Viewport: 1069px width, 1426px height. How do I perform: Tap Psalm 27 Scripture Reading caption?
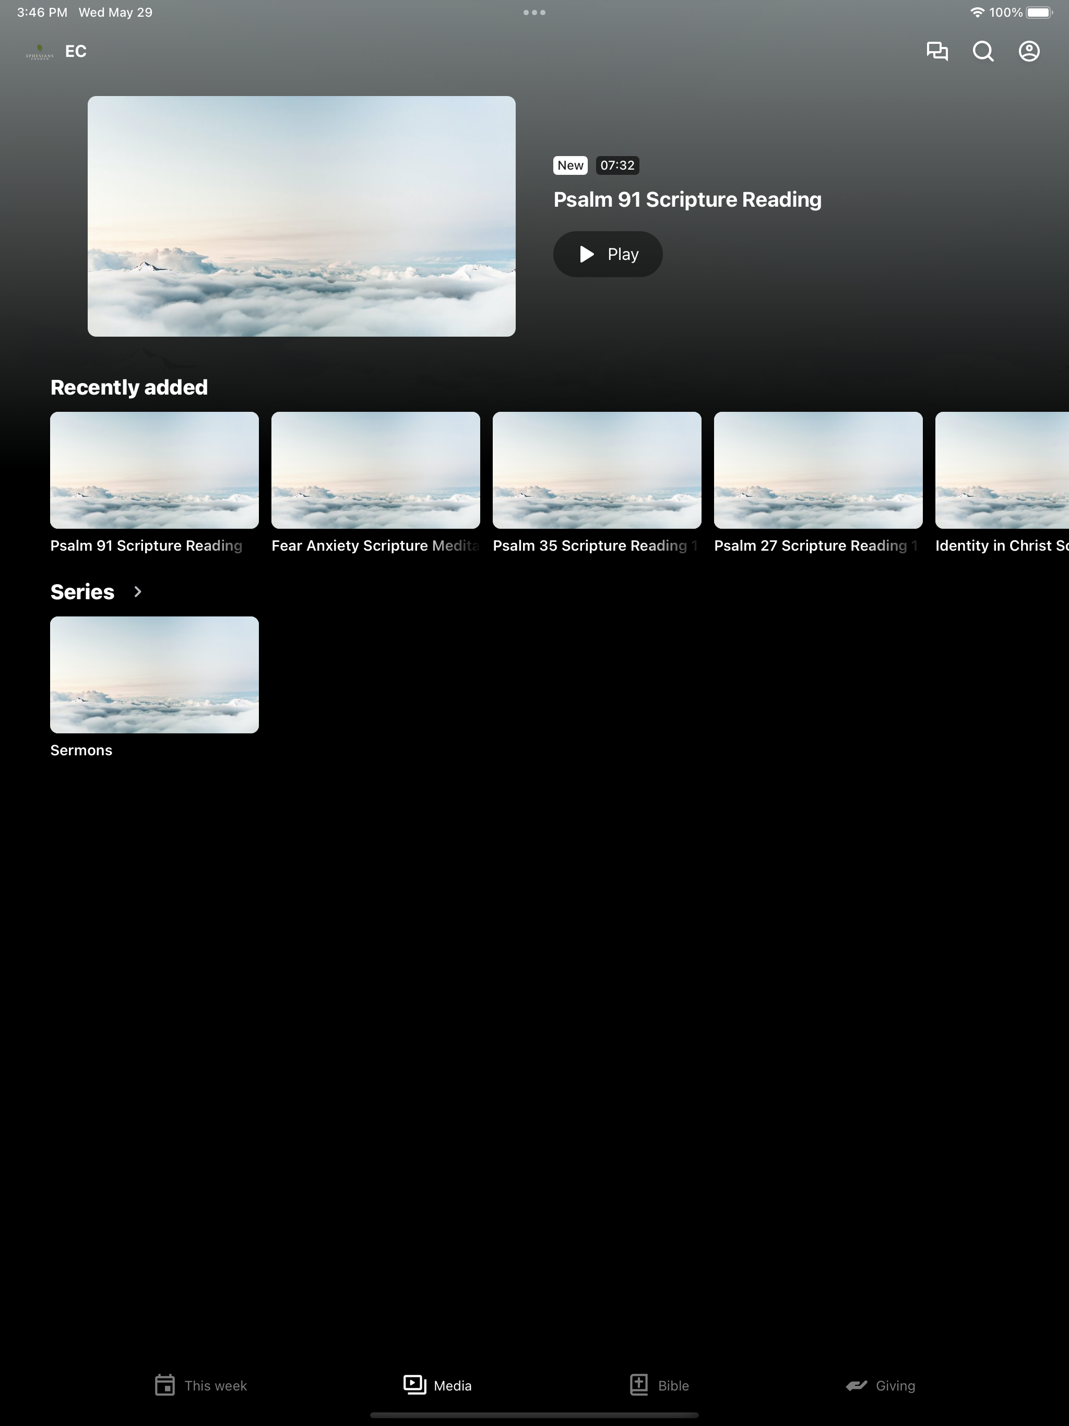[x=816, y=545]
